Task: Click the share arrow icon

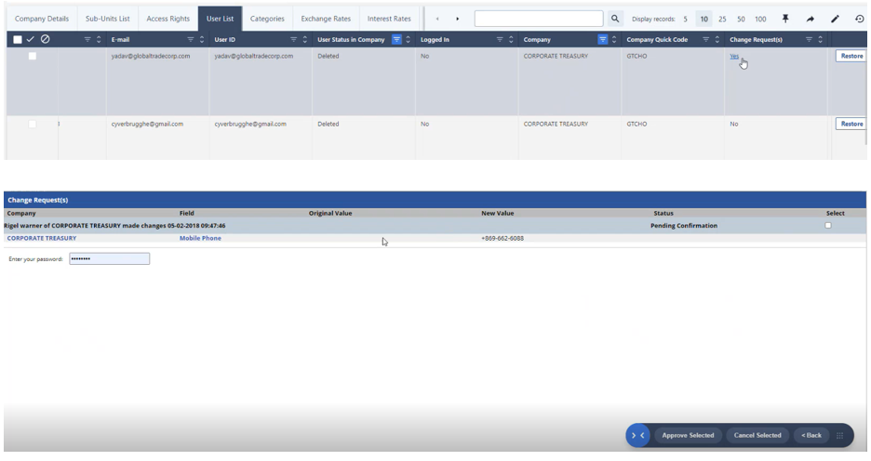Action: pyautogui.click(x=811, y=19)
